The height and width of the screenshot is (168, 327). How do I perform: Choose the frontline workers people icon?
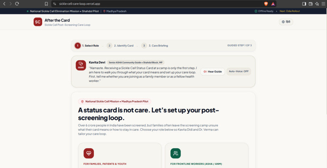coord(175,153)
